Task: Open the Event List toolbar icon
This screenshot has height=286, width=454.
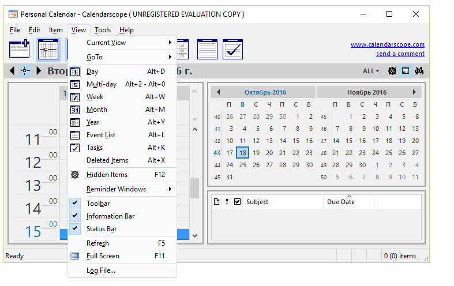Action: [207, 49]
